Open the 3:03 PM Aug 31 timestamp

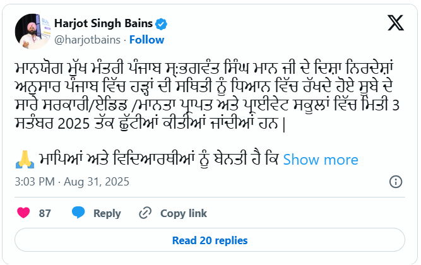71,182
